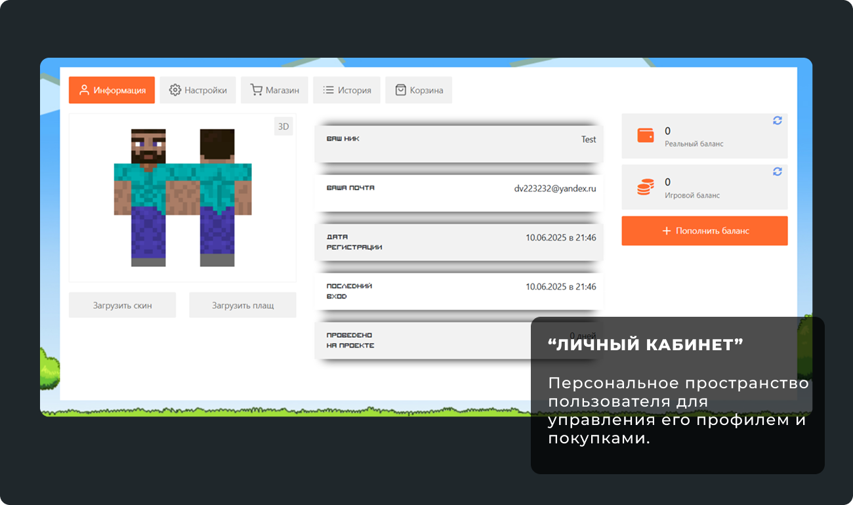Click the Реальный баланс label
853x505 pixels.
(694, 144)
